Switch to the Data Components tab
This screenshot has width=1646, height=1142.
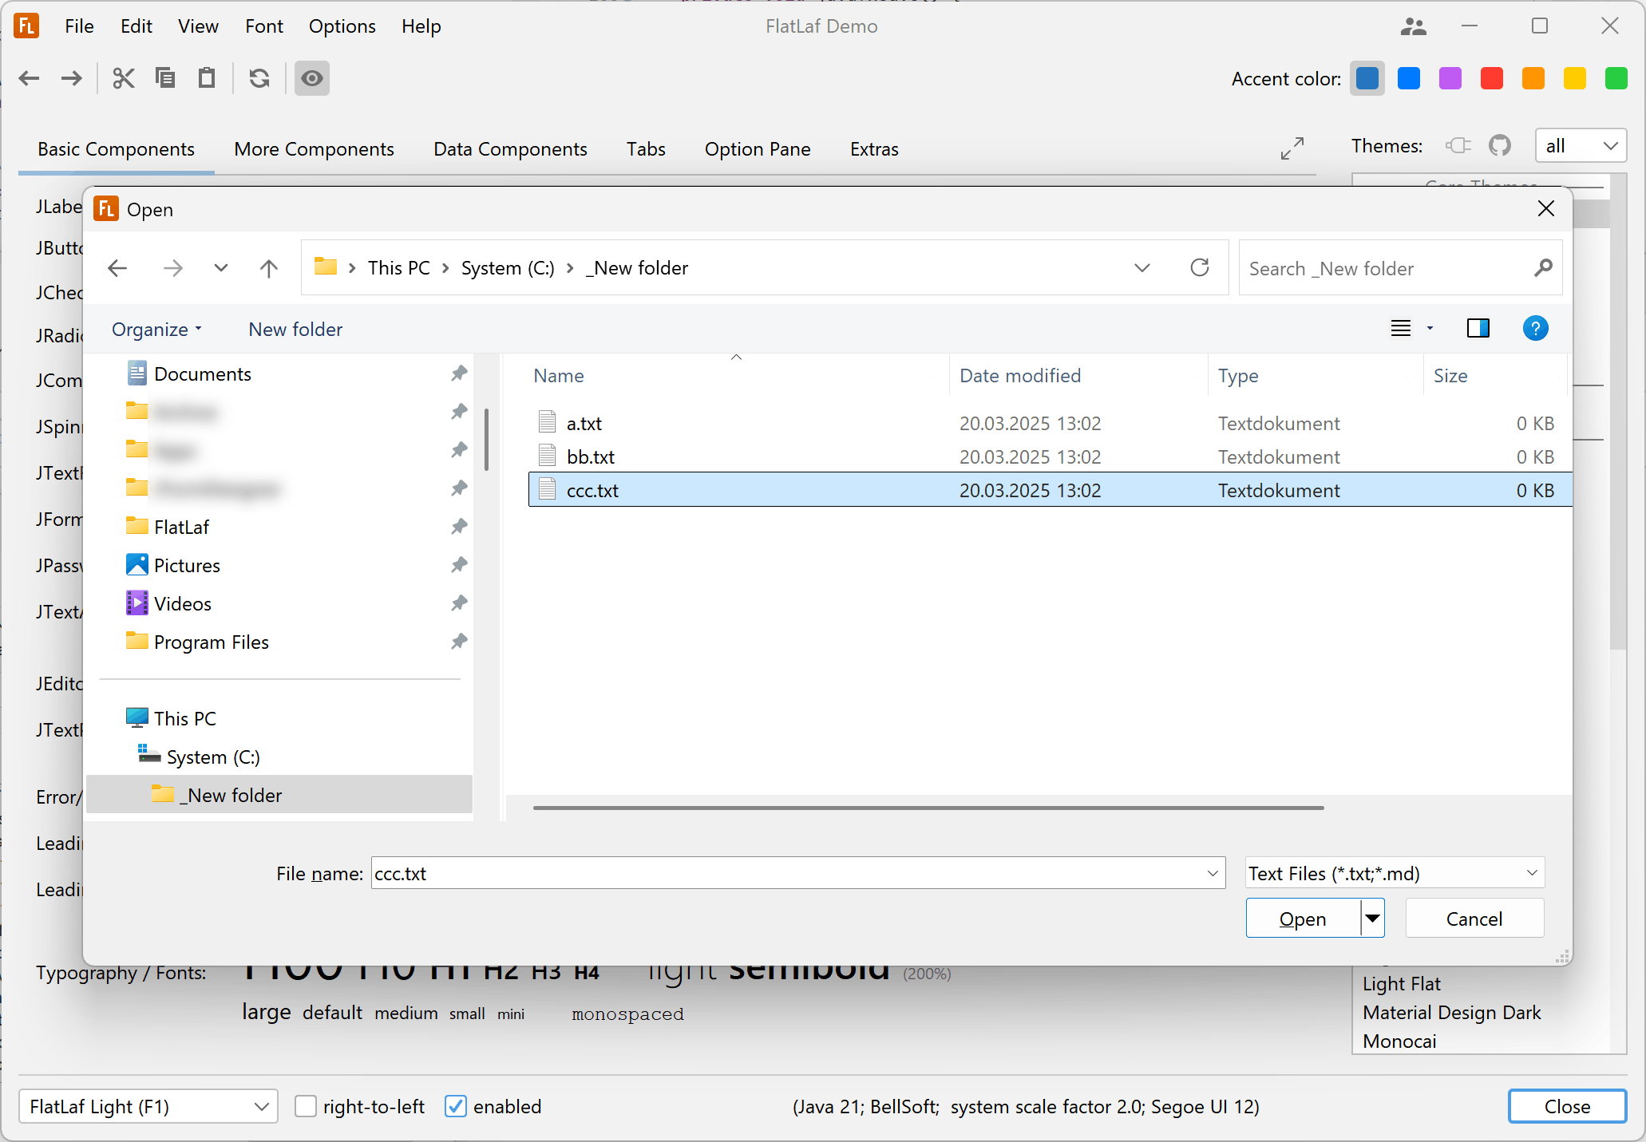click(x=510, y=149)
